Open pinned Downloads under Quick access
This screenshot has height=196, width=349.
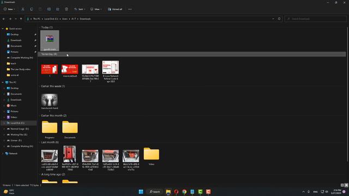click(16, 40)
